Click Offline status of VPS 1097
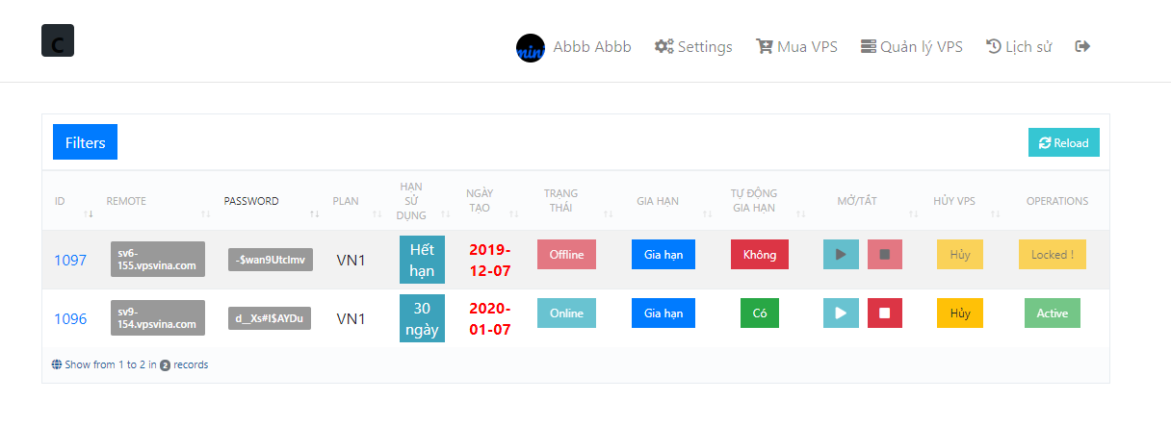Viewport: 1171px width, 426px height. pos(566,255)
